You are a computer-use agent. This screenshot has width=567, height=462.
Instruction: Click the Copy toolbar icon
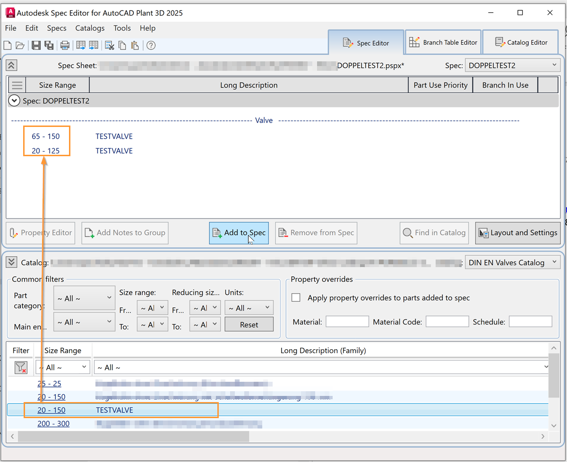click(x=122, y=45)
